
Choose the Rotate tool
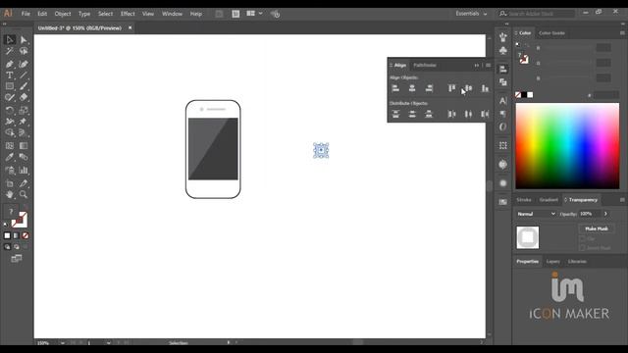[x=10, y=110]
